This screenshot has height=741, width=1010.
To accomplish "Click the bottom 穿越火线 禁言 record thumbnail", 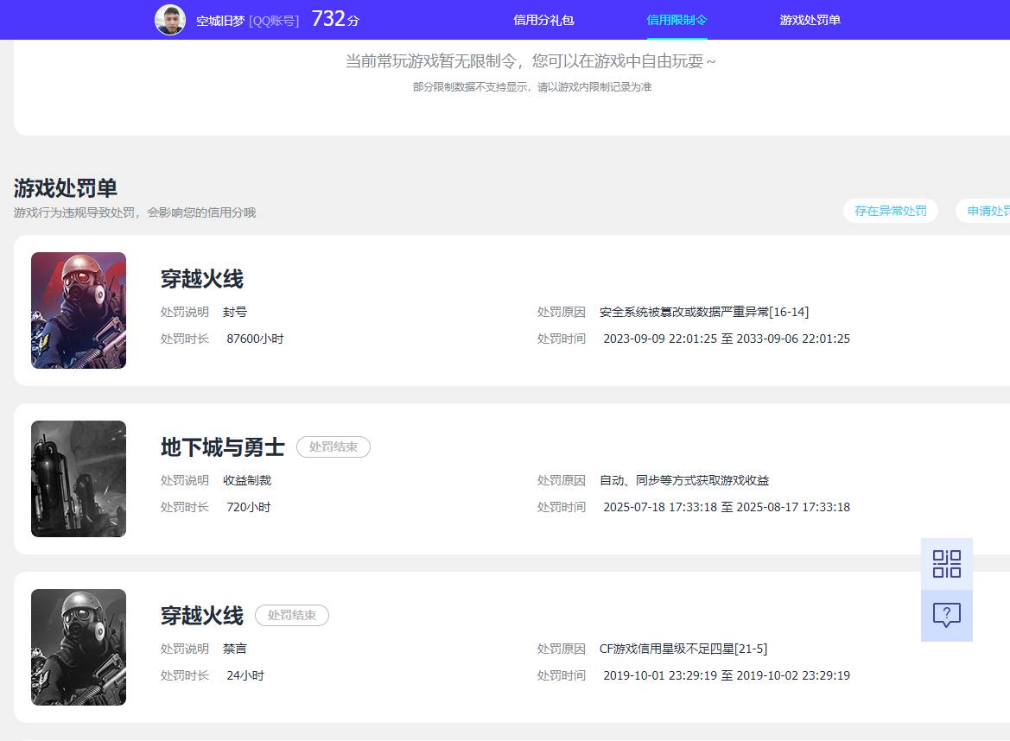I will point(78,647).
